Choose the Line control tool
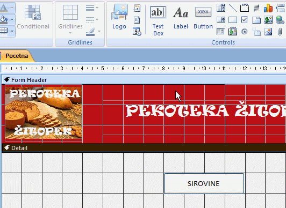The image size is (286, 208). tap(233, 8)
